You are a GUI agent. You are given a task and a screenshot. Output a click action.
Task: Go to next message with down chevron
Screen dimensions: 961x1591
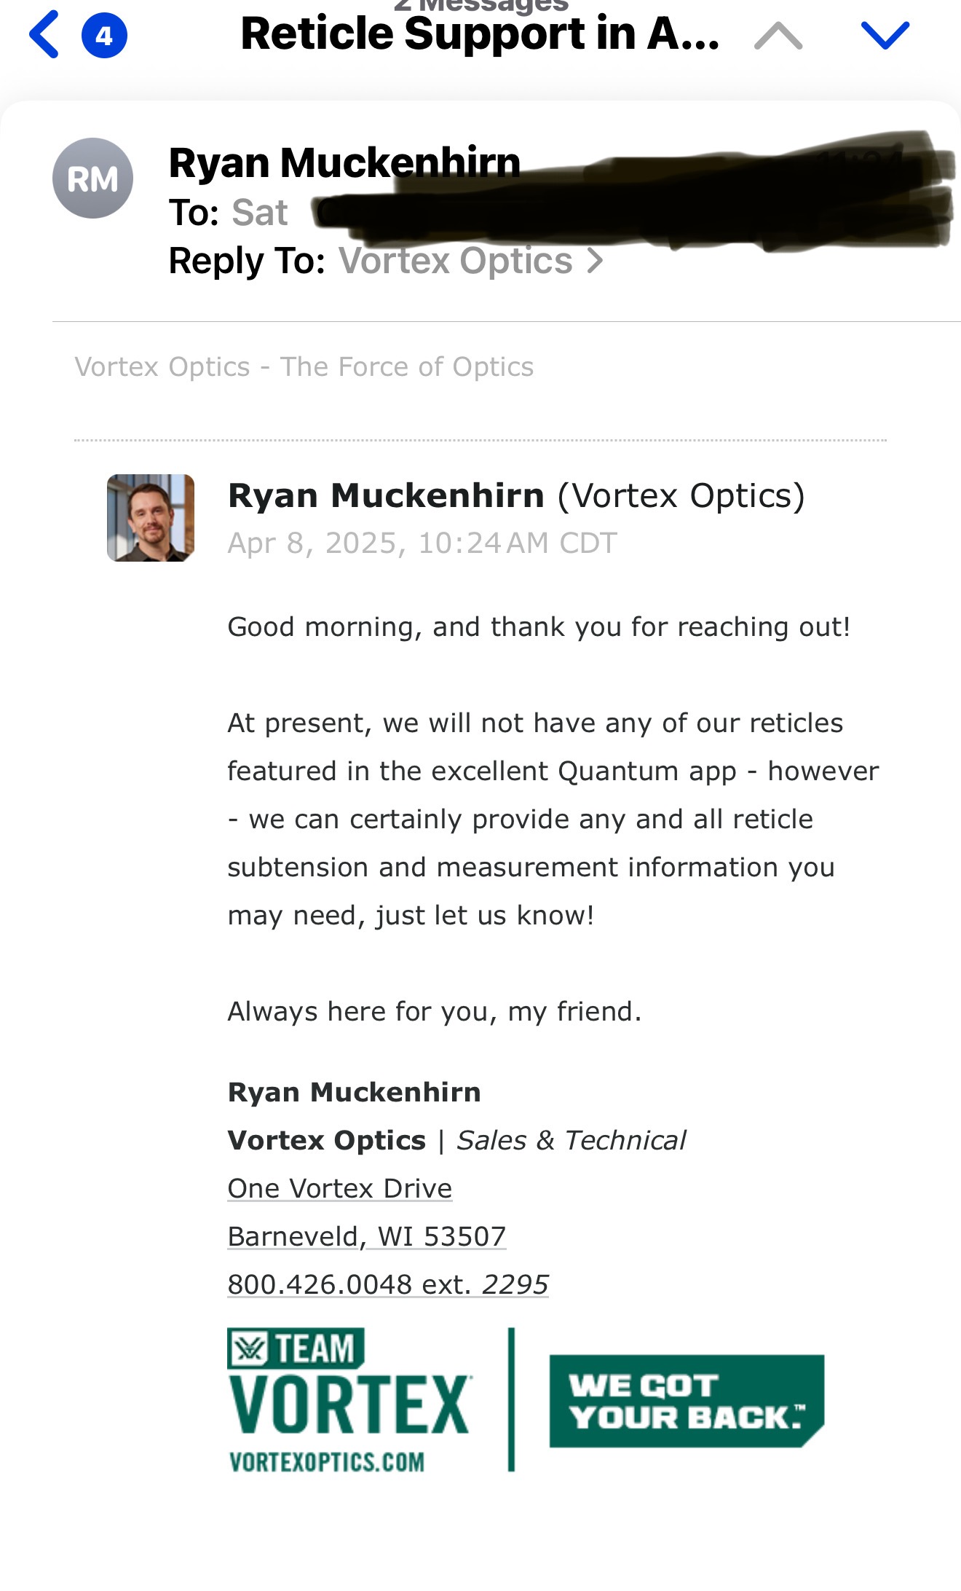pos(885,35)
